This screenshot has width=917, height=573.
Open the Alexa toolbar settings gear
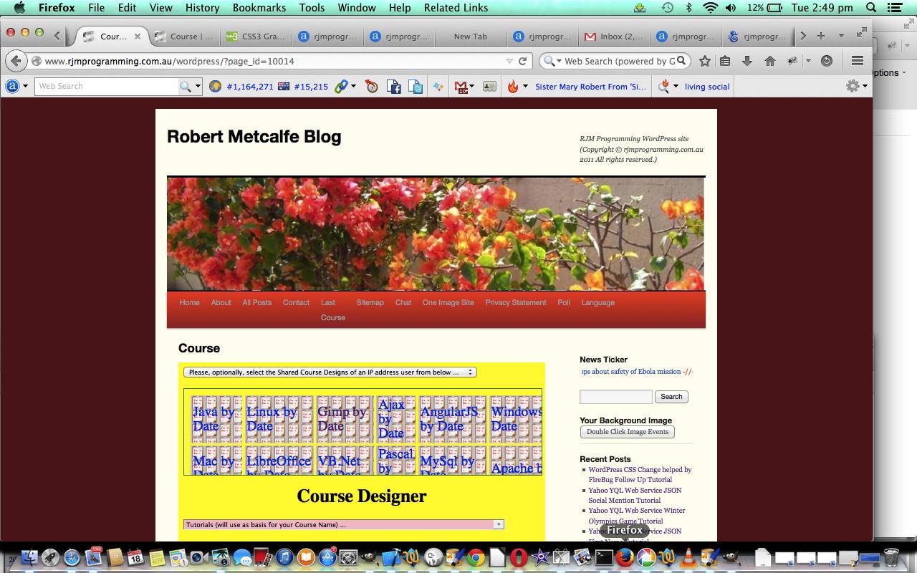(x=852, y=86)
